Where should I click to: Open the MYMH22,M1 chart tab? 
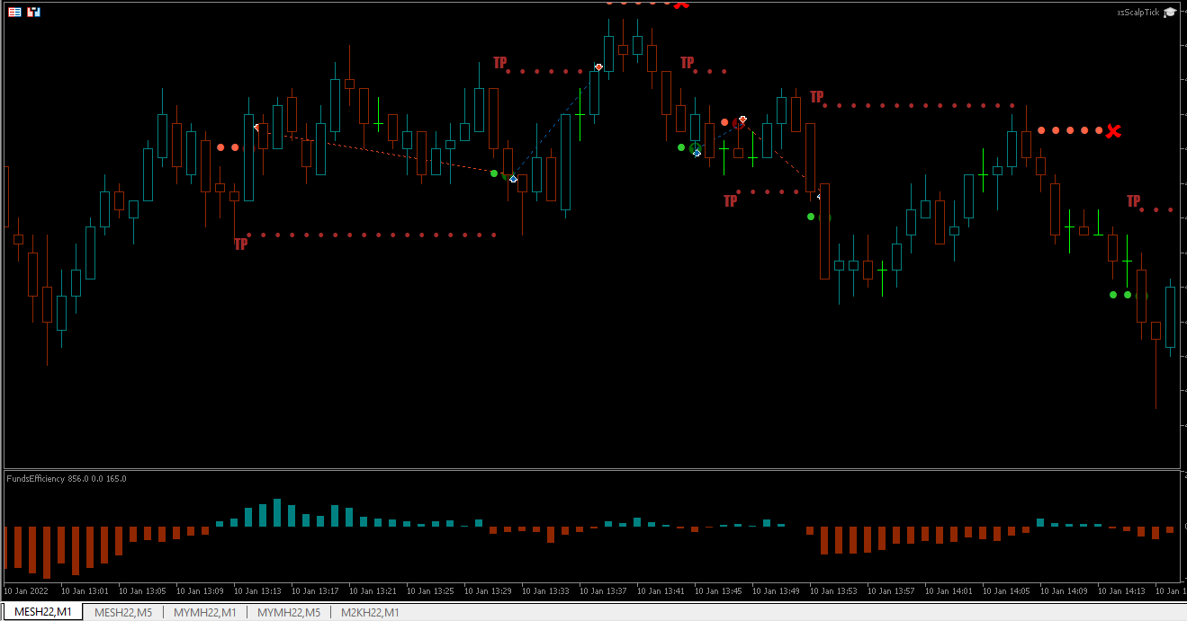click(x=205, y=612)
